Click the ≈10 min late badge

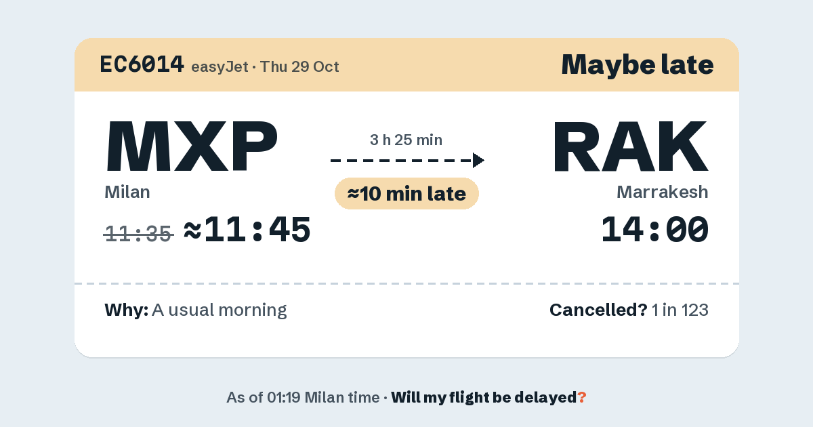(407, 194)
